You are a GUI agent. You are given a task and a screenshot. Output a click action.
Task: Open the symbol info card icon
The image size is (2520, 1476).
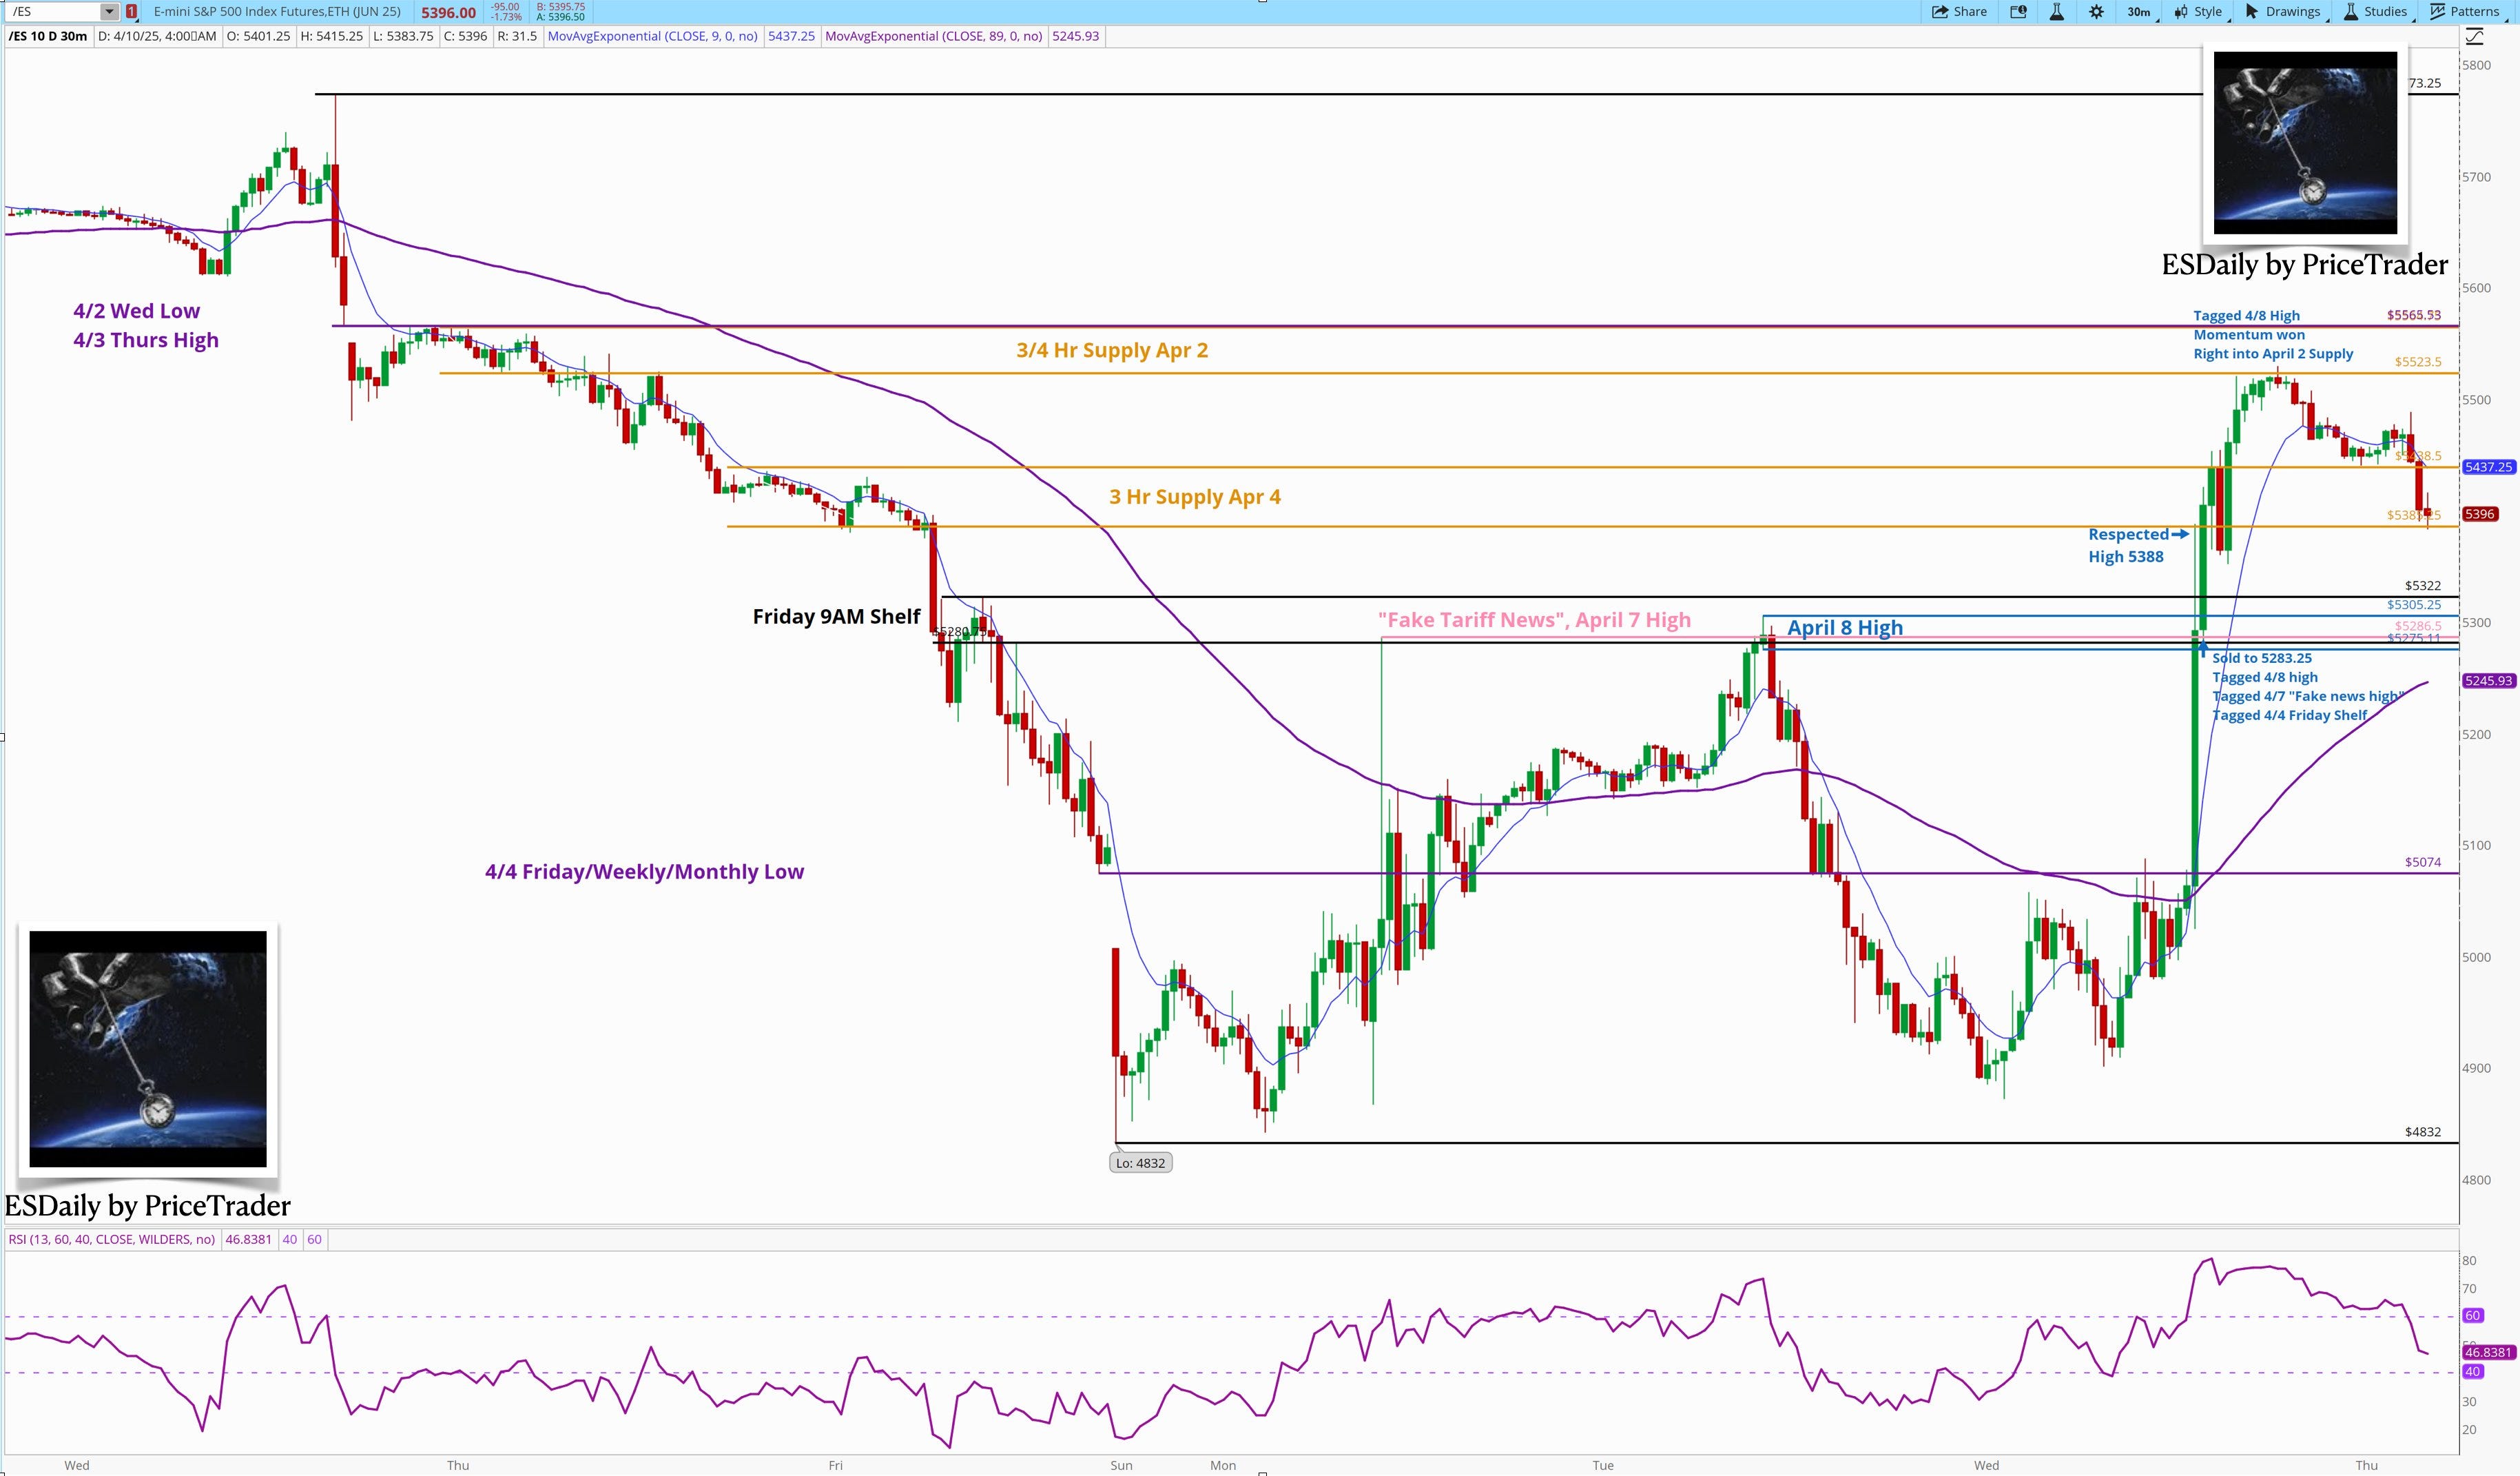2018,12
